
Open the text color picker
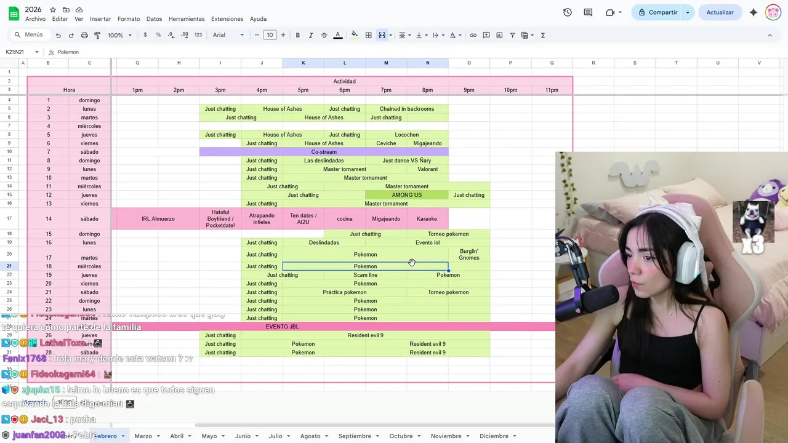[x=337, y=35]
